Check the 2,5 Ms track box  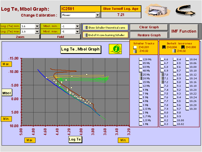[141, 109]
